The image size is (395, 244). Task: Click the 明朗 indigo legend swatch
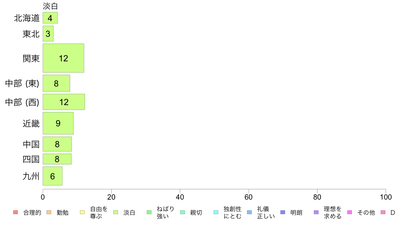pyautogui.click(x=283, y=212)
